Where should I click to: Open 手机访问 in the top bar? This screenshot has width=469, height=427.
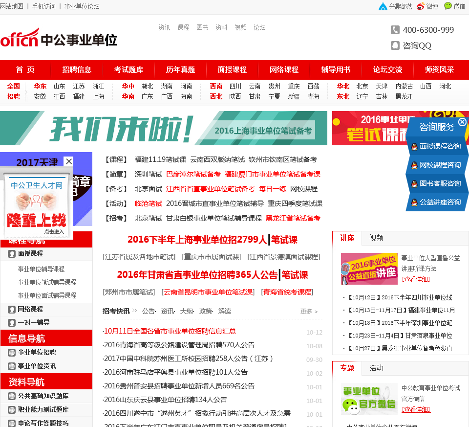coord(43,6)
